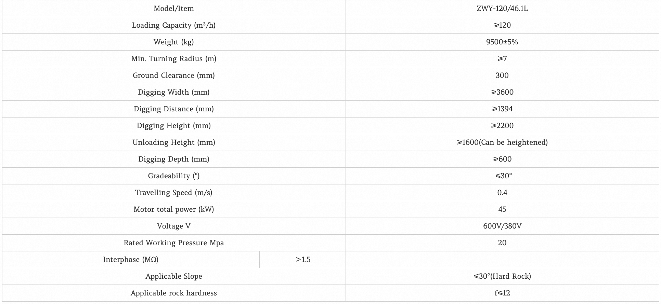
Task: Select the ZWY-120/46.1L model cell
Action: (x=502, y=9)
